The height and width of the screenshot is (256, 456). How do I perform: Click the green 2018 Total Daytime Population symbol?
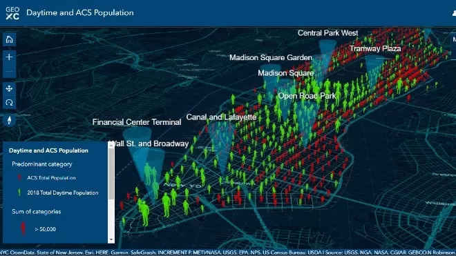[x=19, y=193]
